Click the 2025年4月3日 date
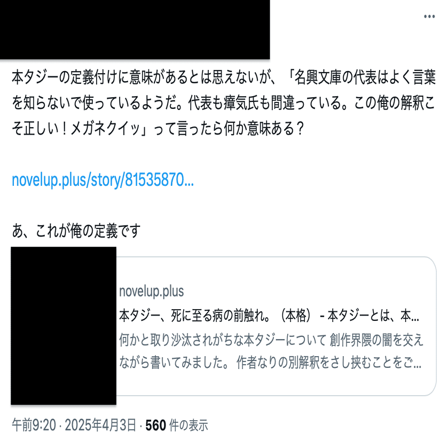The width and height of the screenshot is (448, 448). coord(100,425)
